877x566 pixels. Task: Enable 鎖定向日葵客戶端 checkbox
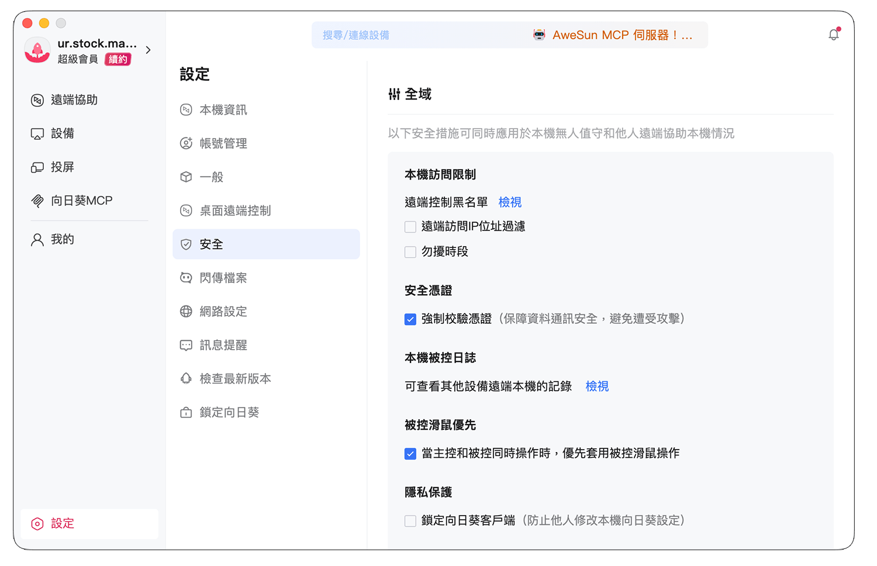point(410,521)
